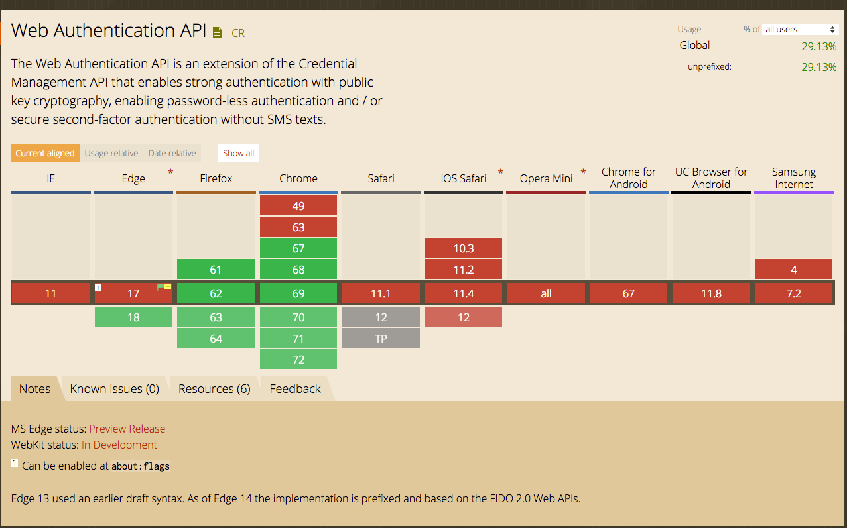Click the green flag icon on Edge 17 cell
Image resolution: width=847 pixels, height=528 pixels.
(161, 286)
